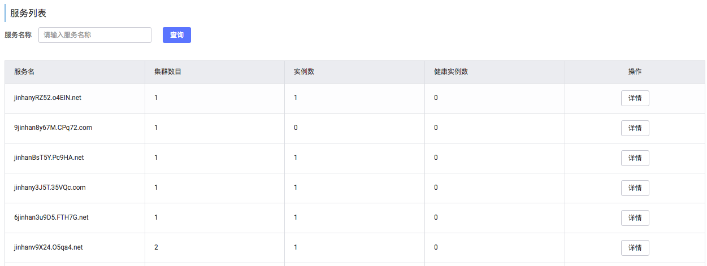707x266 pixels.
Task: Click the 服务名 column header
Action: click(24, 72)
